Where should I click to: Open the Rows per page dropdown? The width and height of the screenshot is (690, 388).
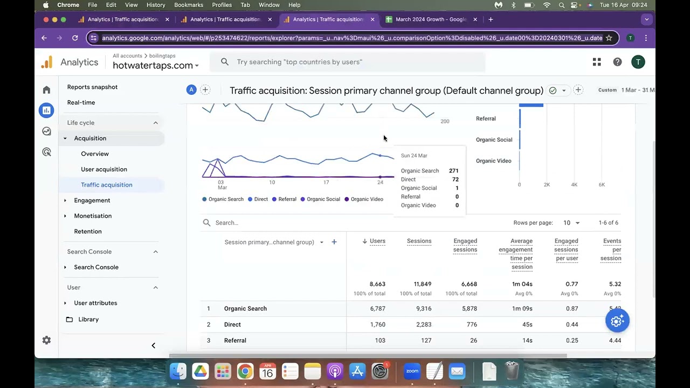[571, 223]
